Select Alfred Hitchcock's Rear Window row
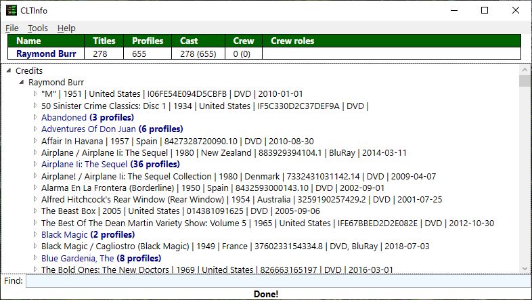The image size is (532, 300). point(242,199)
